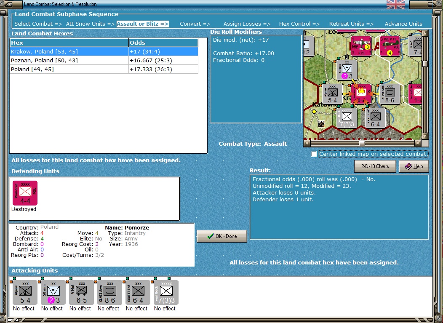
Task: Click the Result text box
Action: [339, 207]
